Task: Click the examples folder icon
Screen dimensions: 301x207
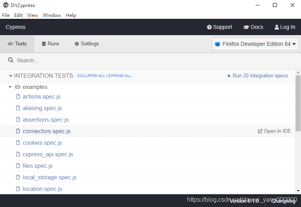Action: 18,87
